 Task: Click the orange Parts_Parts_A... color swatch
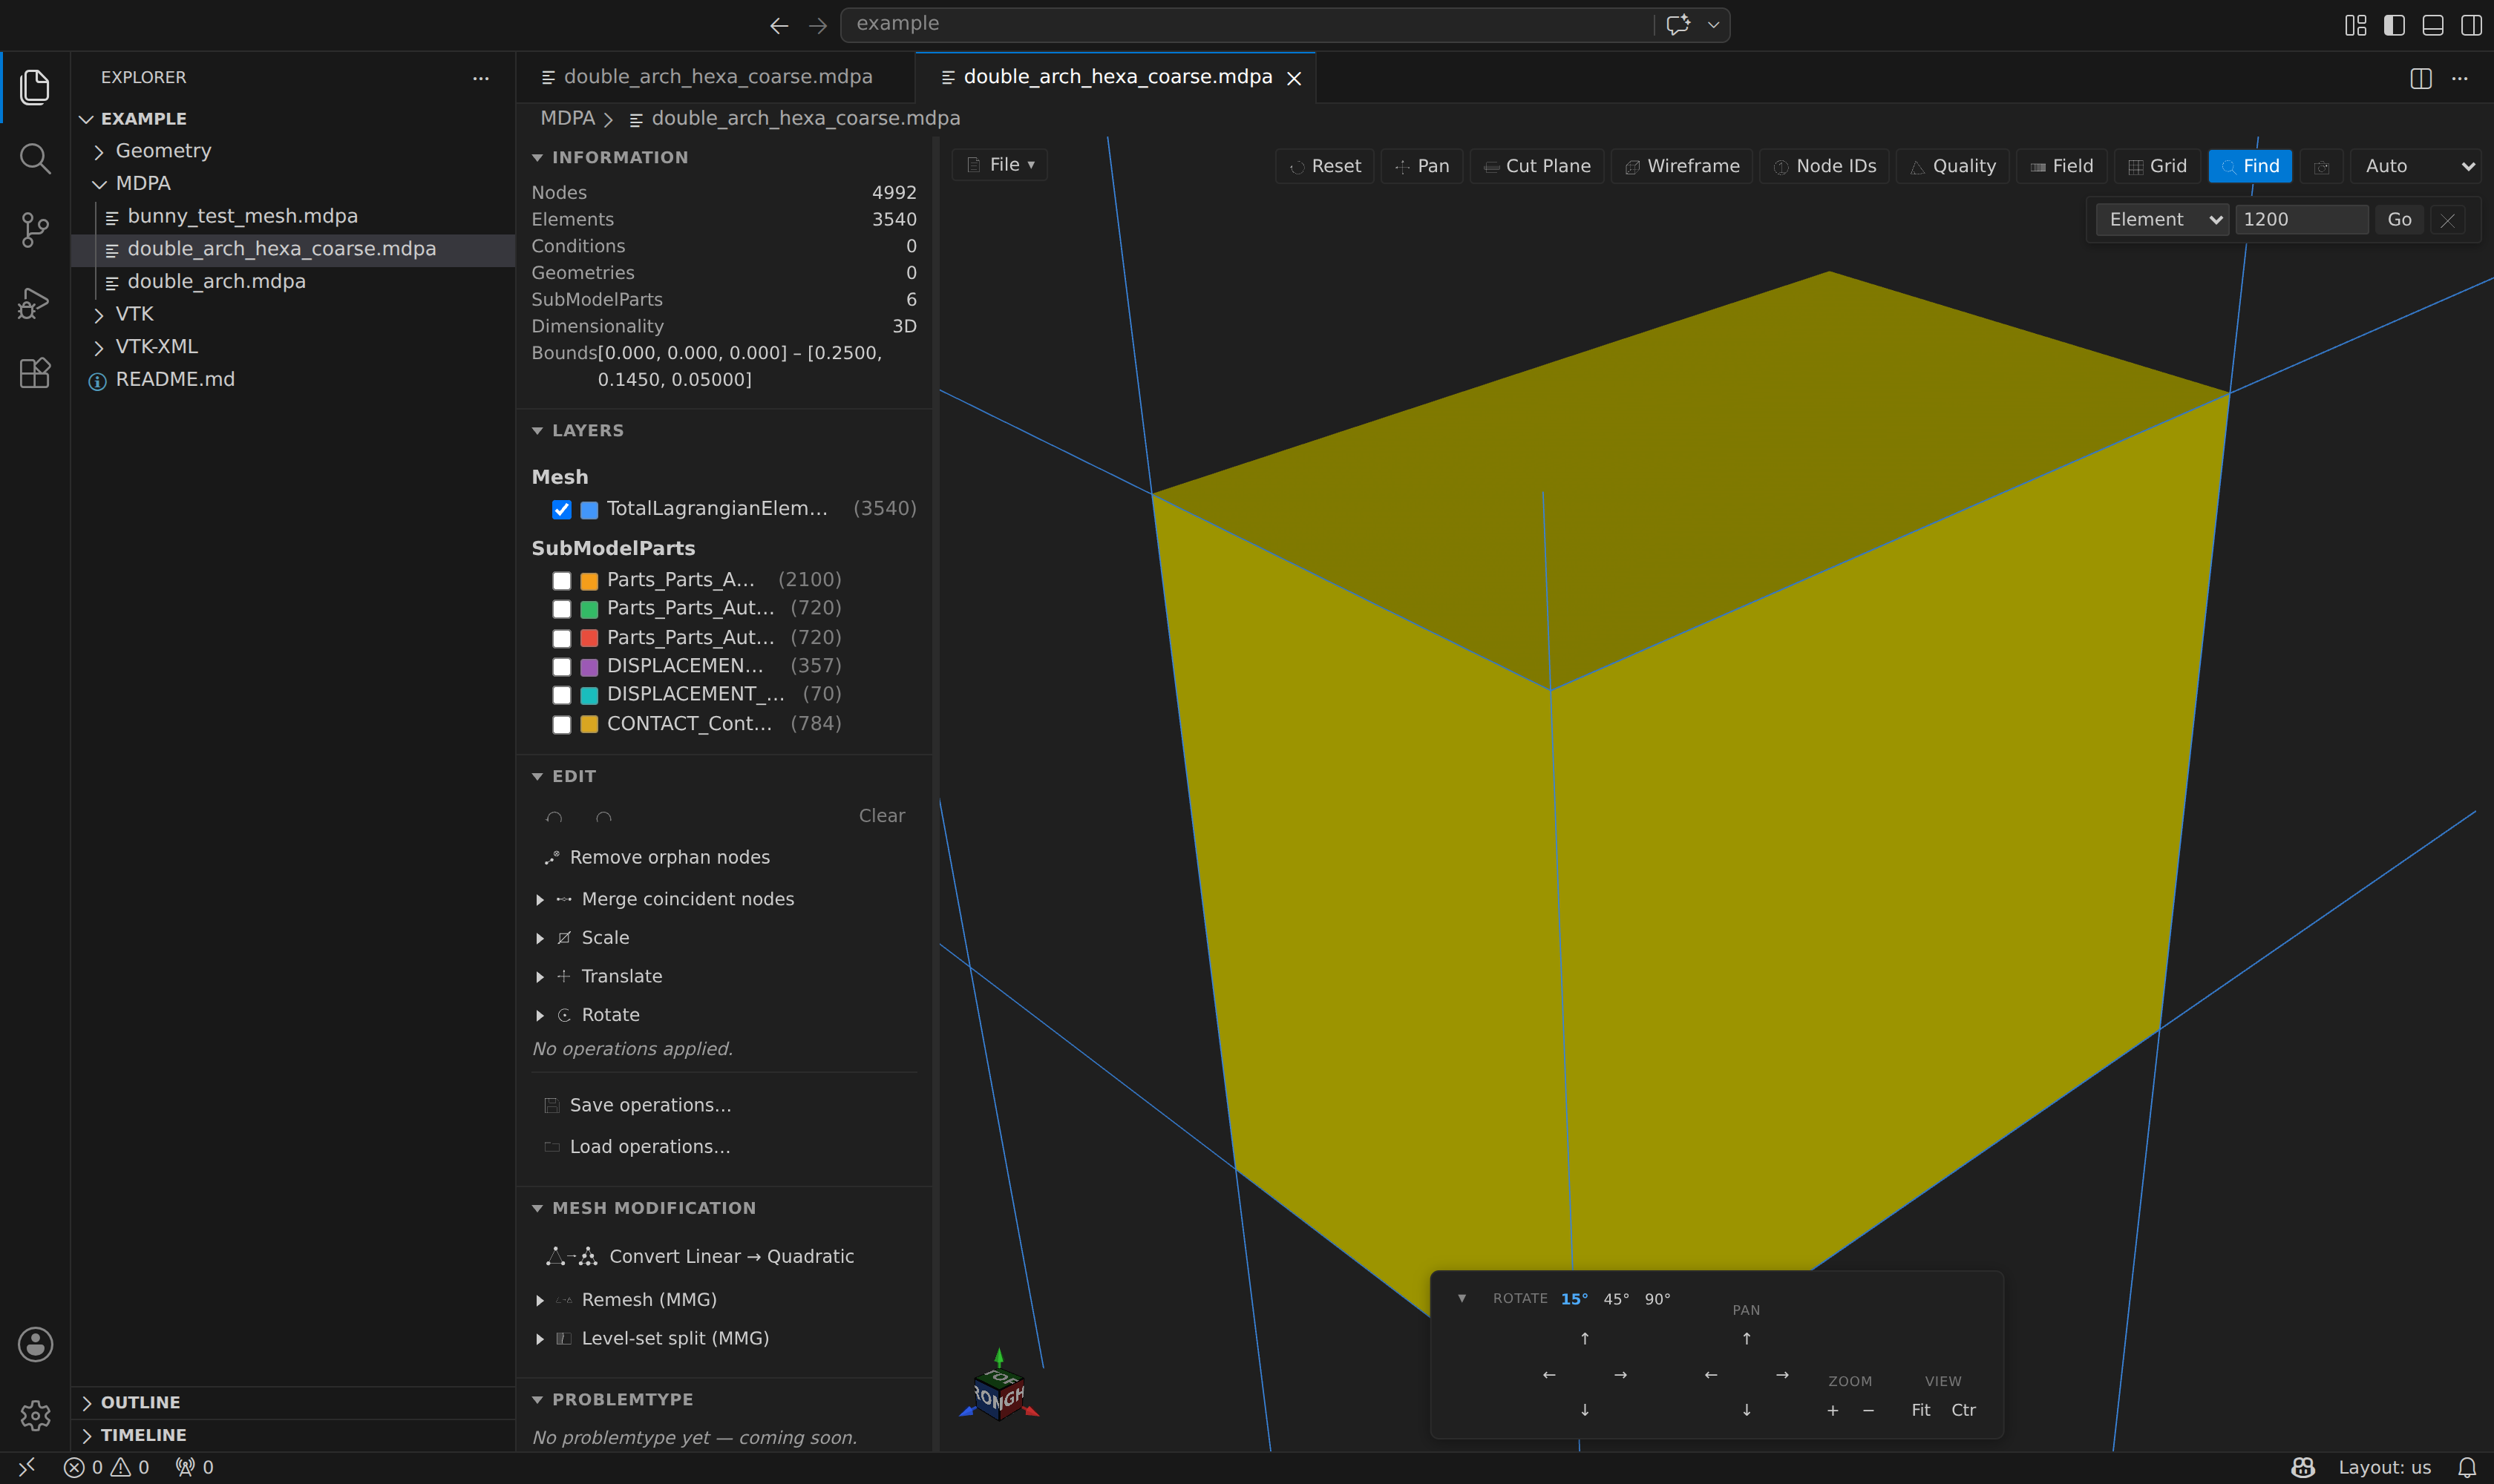(x=589, y=581)
